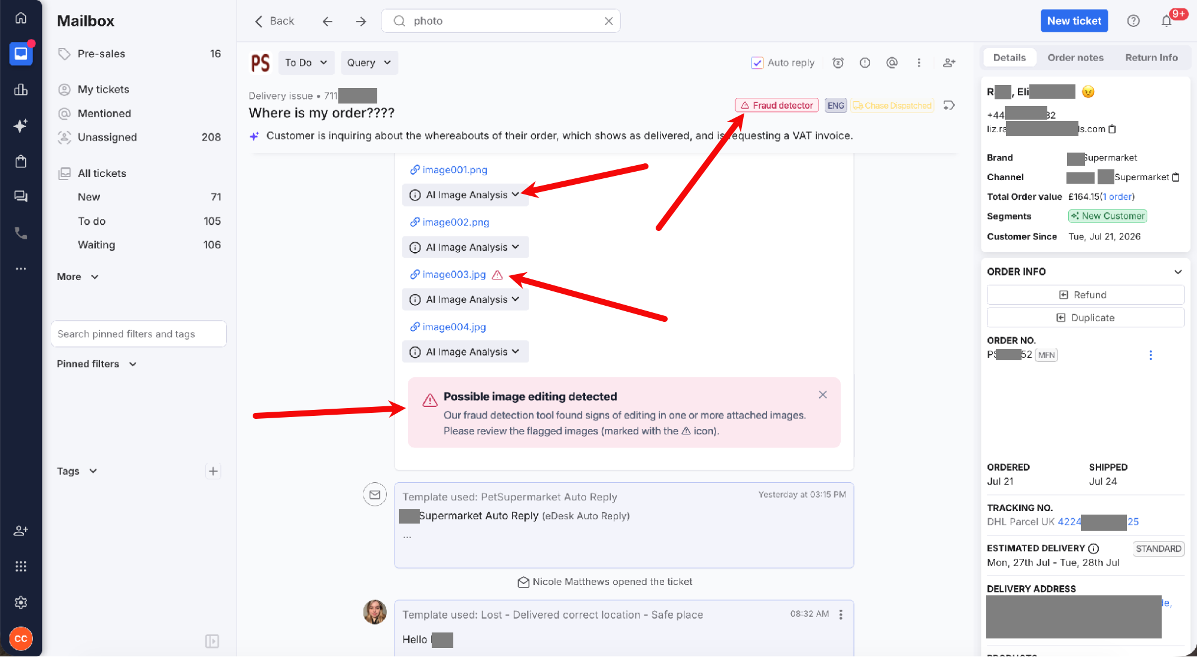Open the image003.jpg attachment link
1197x657 pixels.
(453, 275)
